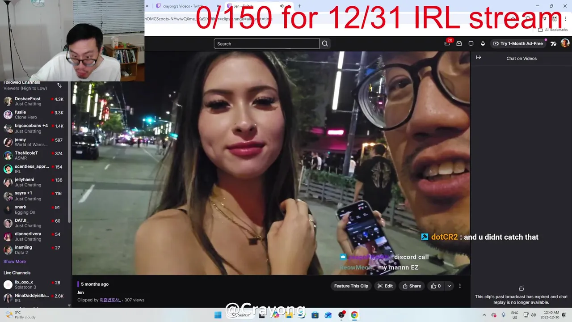Click the Get Bits diamond icon
The height and width of the screenshot is (322, 572).
point(483,43)
